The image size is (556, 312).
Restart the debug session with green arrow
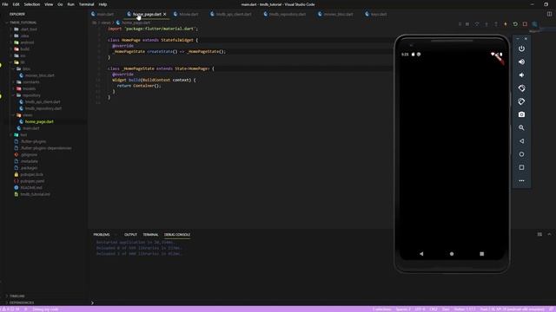(515, 24)
